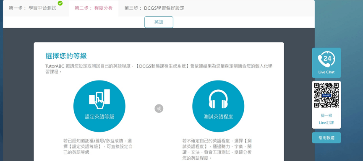The width and height of the screenshot is (363, 161).
Task: Open the 常用軟體 button
Action: click(x=326, y=138)
